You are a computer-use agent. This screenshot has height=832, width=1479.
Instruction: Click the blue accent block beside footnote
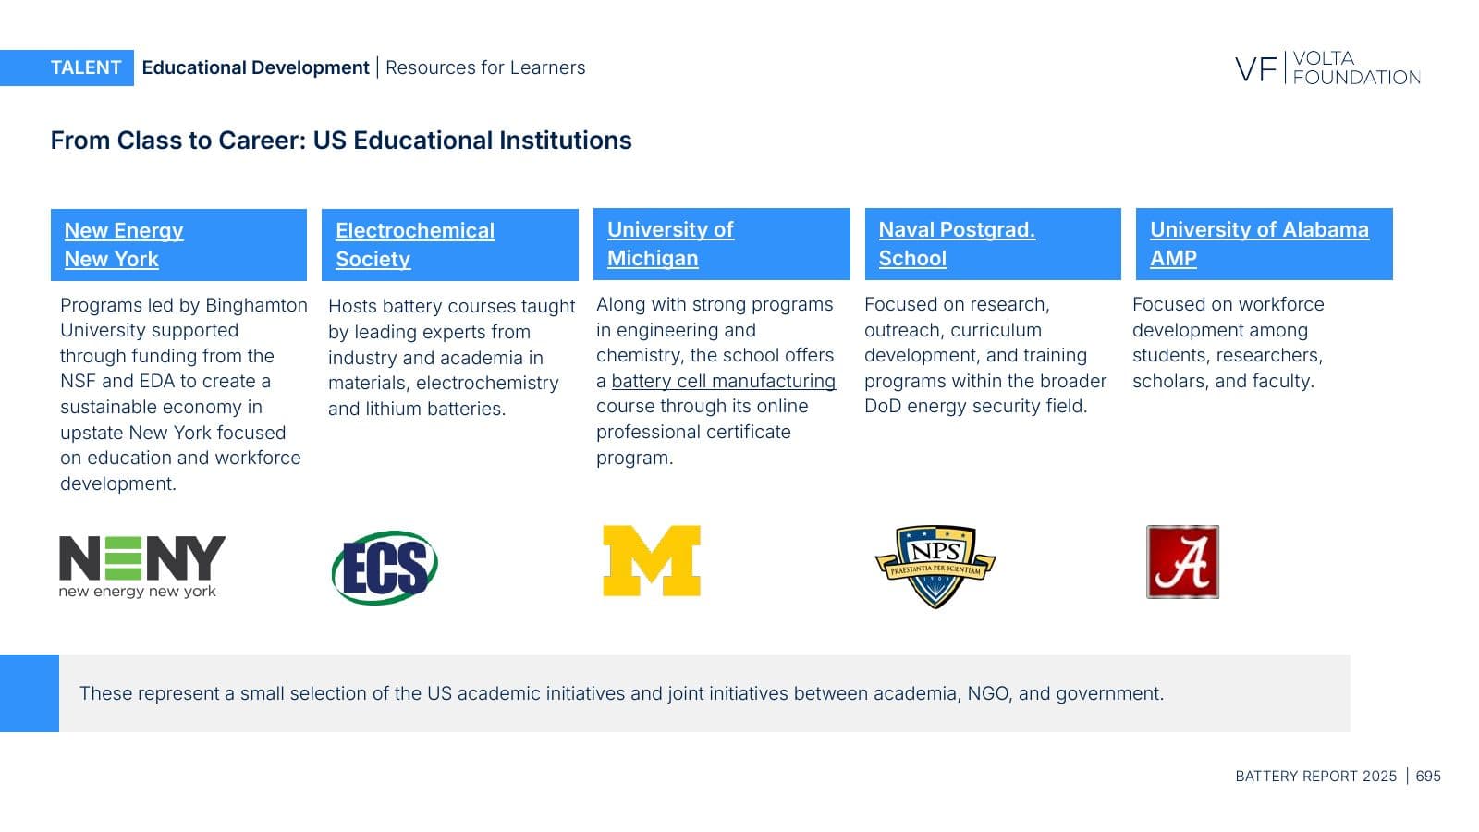click(x=30, y=693)
